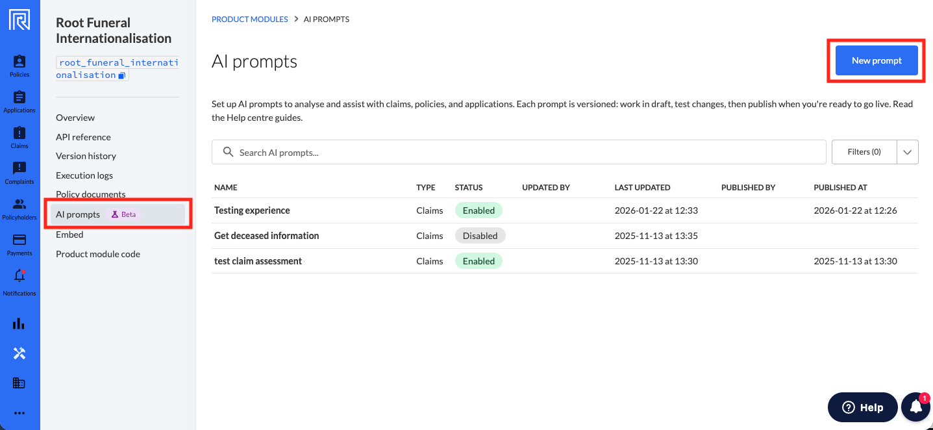The image size is (933, 430).
Task: Click Claims type in Get deceased information row
Action: pyautogui.click(x=430, y=236)
